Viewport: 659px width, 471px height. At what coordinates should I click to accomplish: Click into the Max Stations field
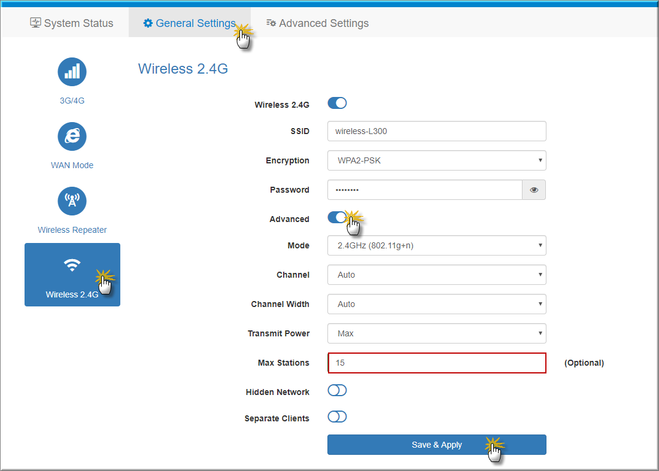436,363
